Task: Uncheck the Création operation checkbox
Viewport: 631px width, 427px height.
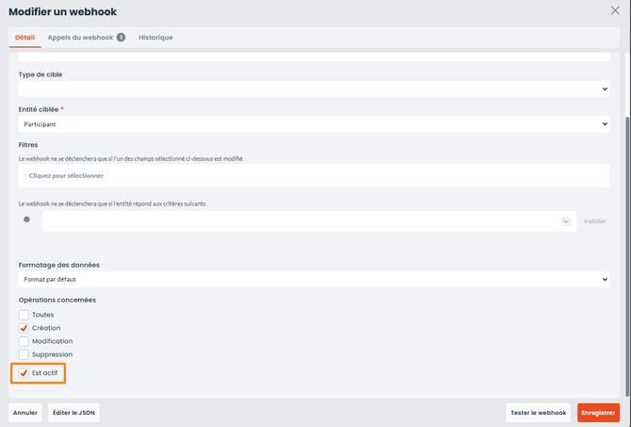Action: 24,328
